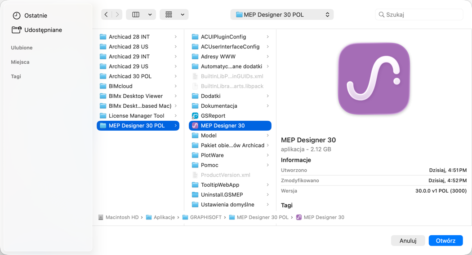The width and height of the screenshot is (472, 255).
Task: Click MEP Designer 30 POL in path bar
Action: coord(263,217)
